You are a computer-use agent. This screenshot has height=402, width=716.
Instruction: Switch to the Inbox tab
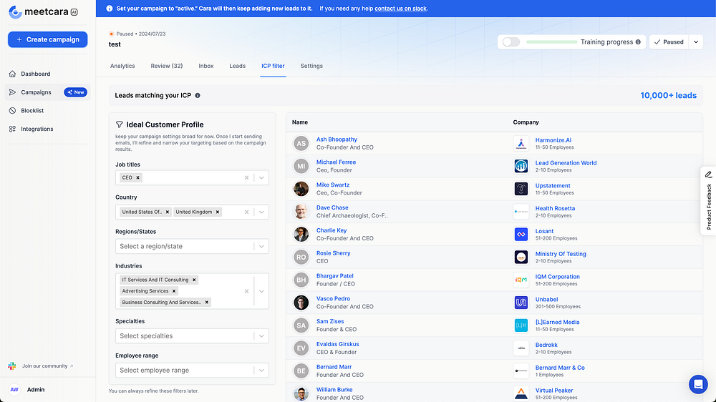206,66
